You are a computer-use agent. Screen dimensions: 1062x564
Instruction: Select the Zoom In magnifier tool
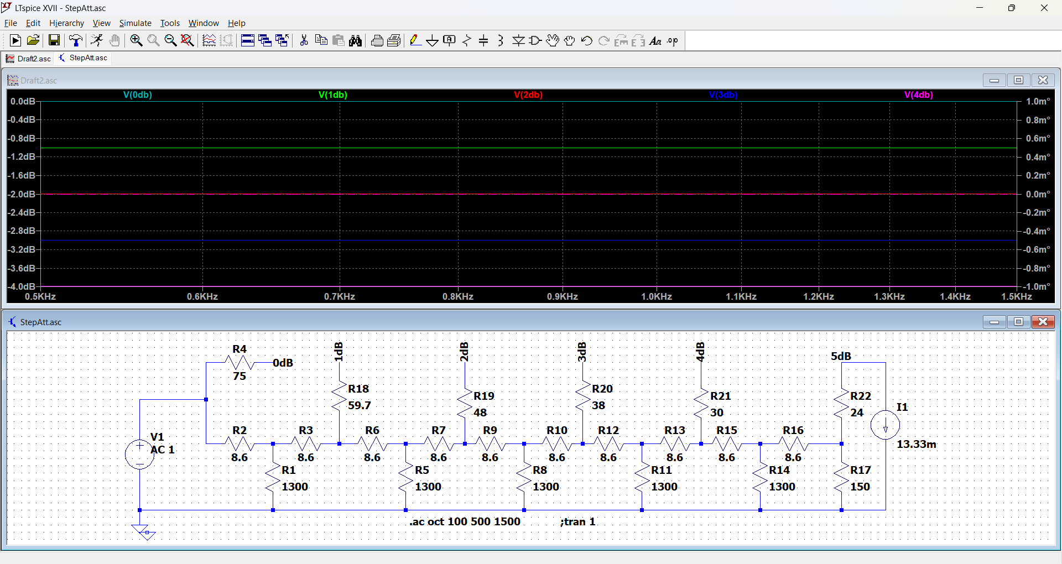tap(136, 40)
